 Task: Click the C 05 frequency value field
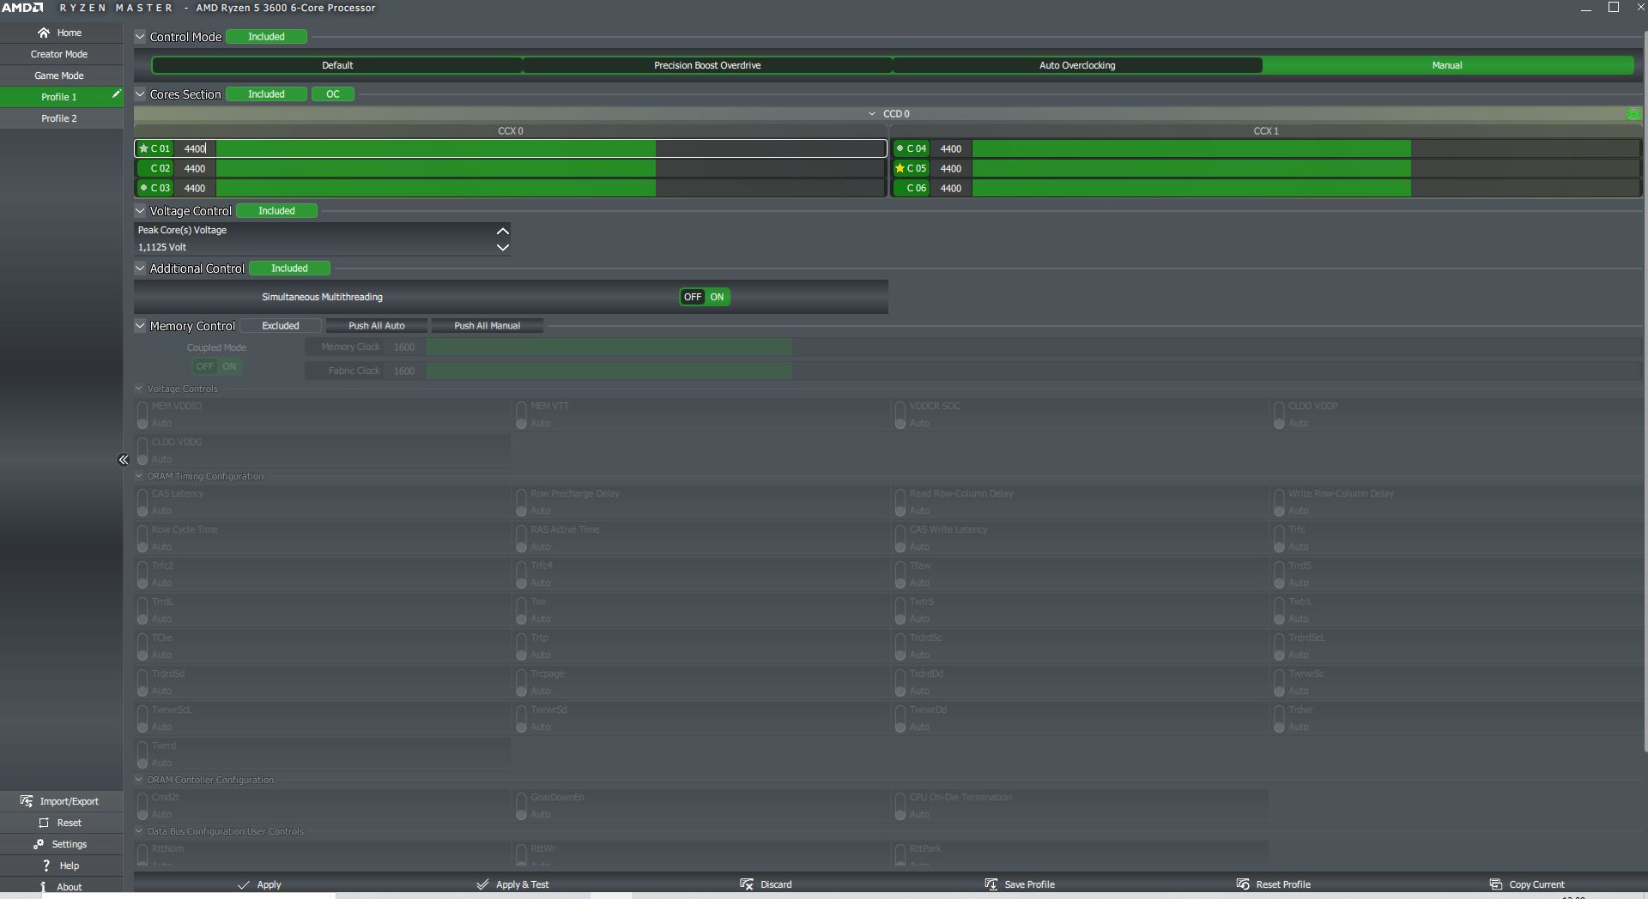pyautogui.click(x=951, y=169)
